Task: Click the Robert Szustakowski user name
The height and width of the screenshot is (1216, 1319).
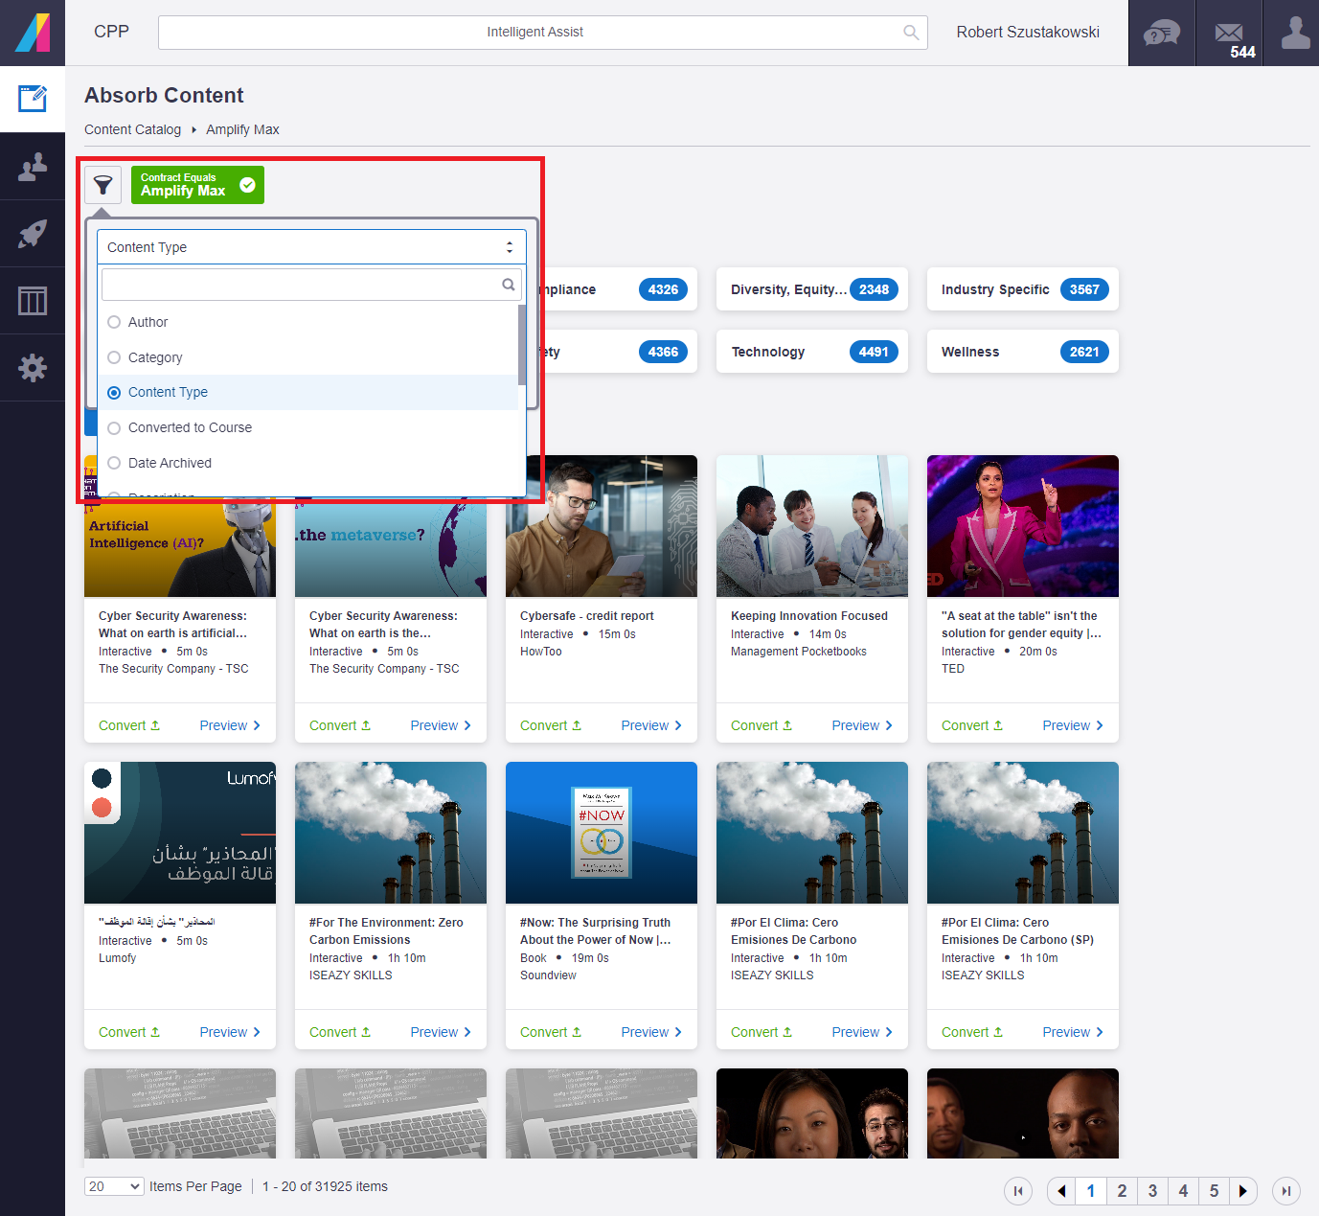Action: (x=1028, y=33)
